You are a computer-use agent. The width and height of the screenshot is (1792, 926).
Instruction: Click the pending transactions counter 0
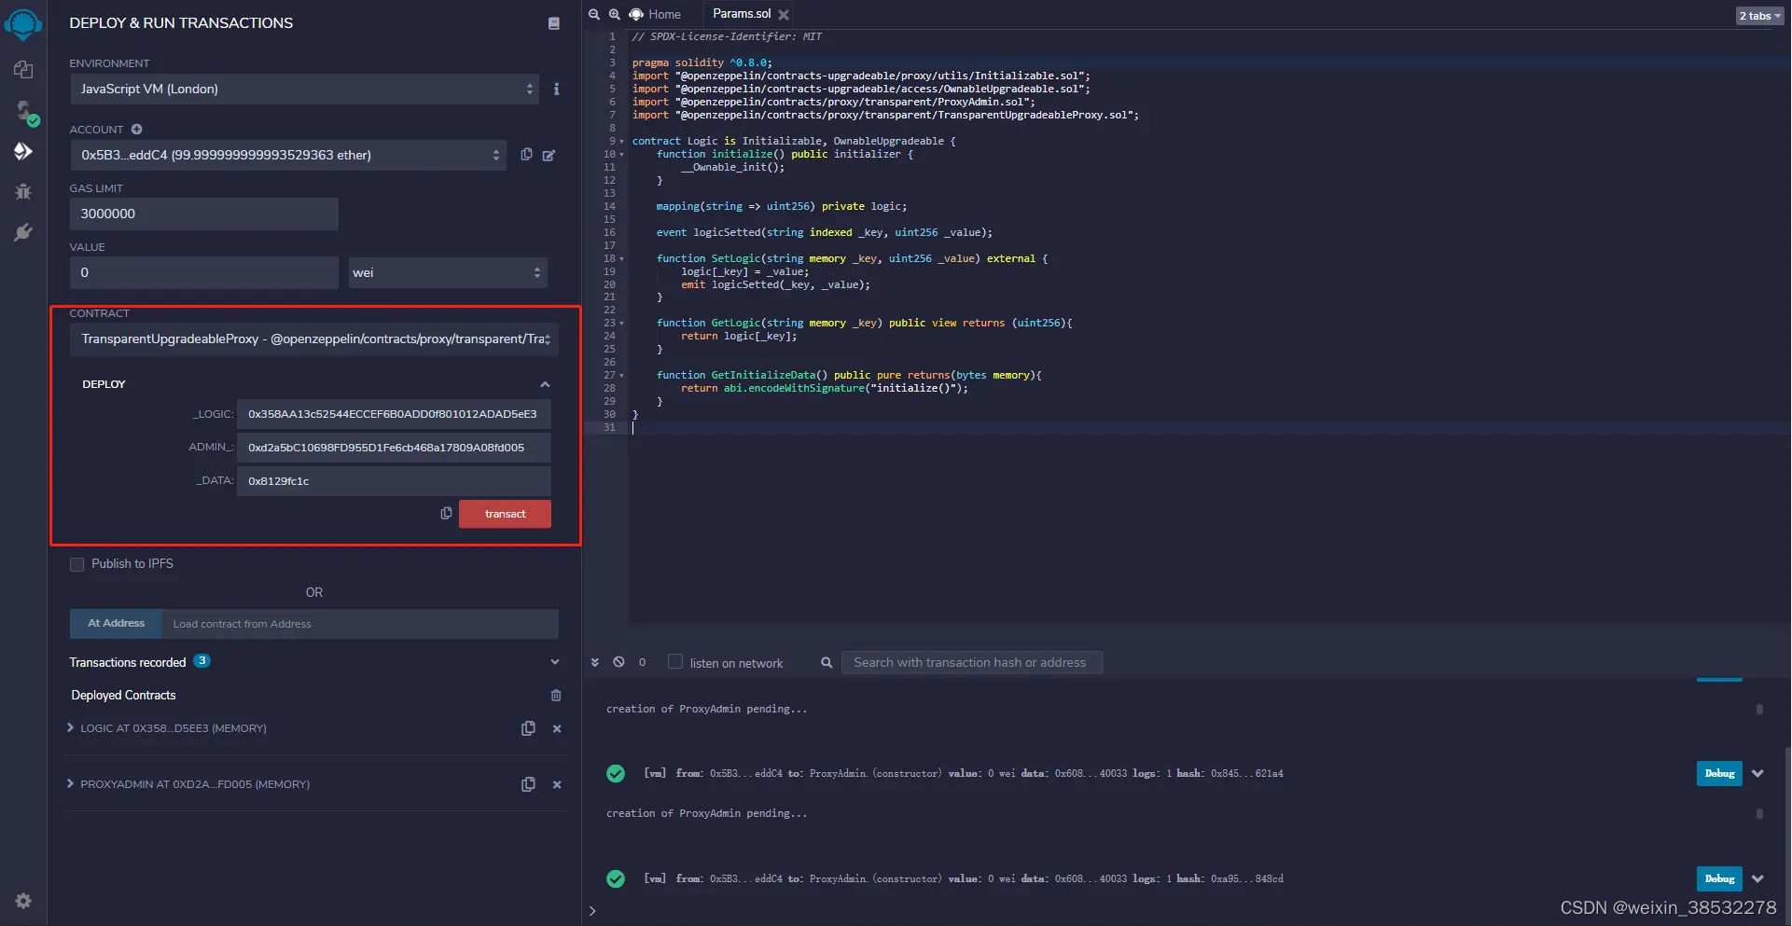(642, 663)
